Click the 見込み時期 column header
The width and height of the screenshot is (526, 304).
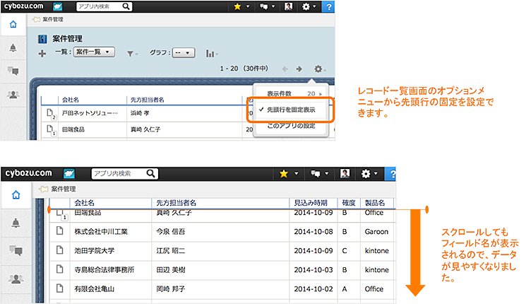(x=313, y=204)
